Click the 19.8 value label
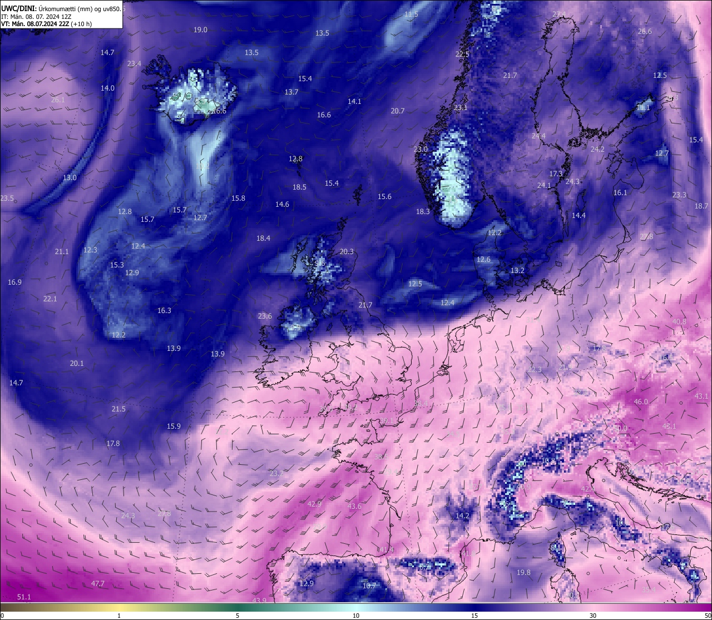The image size is (712, 620). pos(523,572)
